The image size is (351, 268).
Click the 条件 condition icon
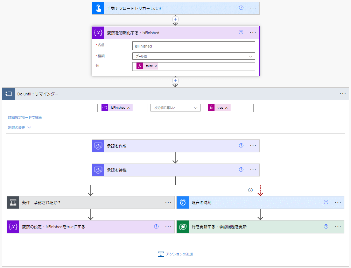pos(13,202)
